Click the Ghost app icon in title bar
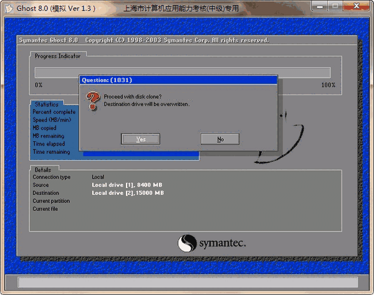Image resolution: width=374 pixels, height=295 pixels. 8,7
